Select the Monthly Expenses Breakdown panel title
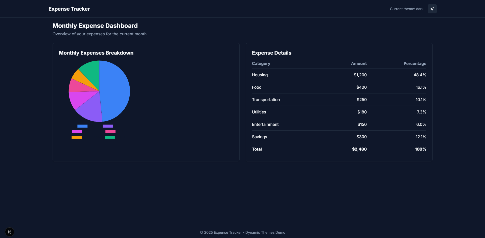Image resolution: width=485 pixels, height=238 pixels. [x=96, y=53]
